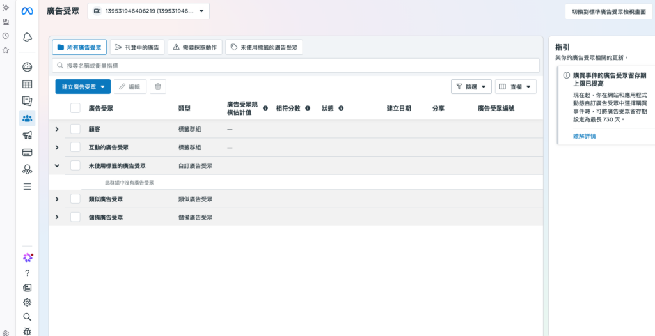Open the billing credit card icon
The width and height of the screenshot is (655, 336).
click(x=27, y=152)
